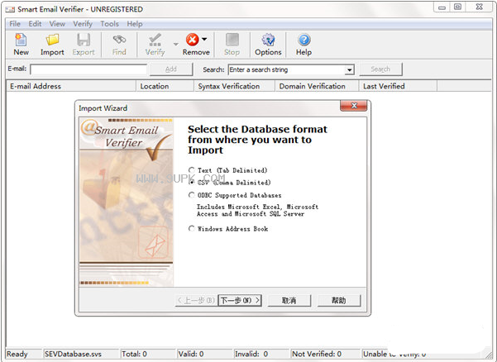Click 'Total: 0' in status bar
Viewport: 497px width, 362px height.
(135, 354)
